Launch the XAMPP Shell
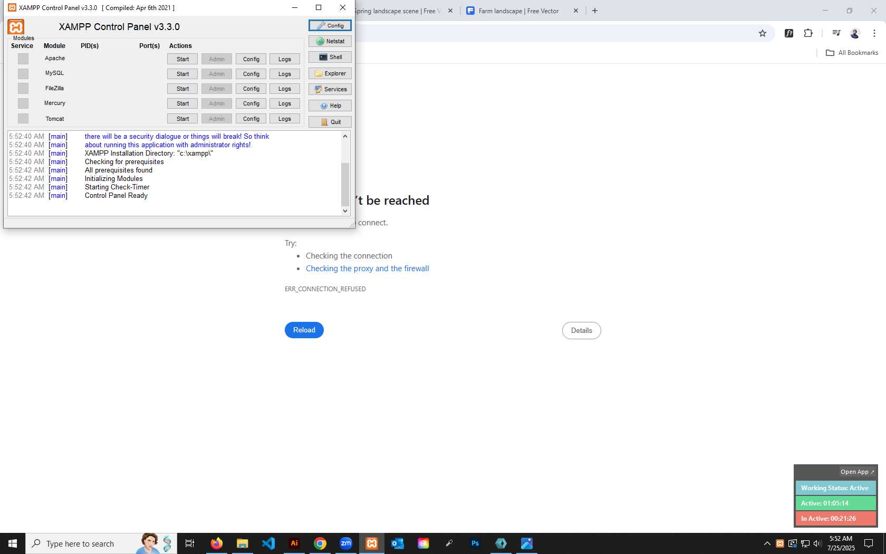This screenshot has width=886, height=554. [x=330, y=57]
